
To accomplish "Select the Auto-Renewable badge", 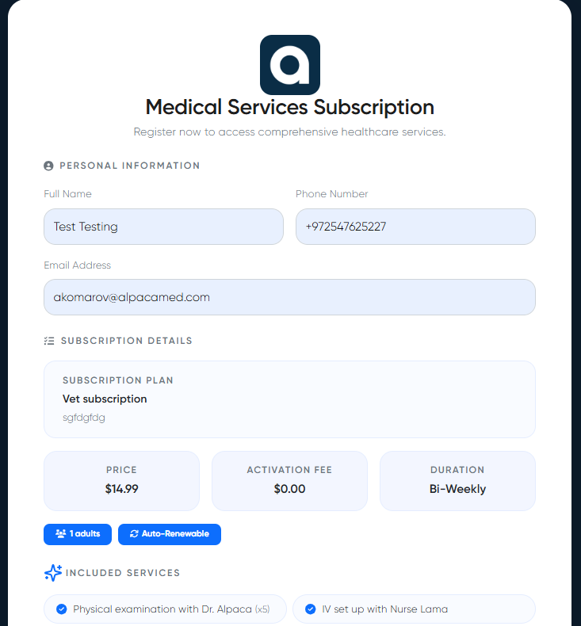I will tap(170, 534).
